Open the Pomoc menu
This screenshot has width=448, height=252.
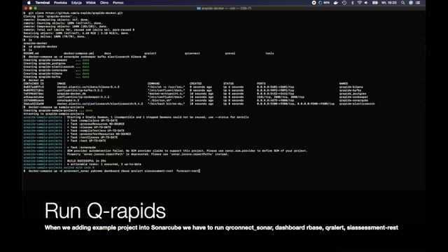click(118, 3)
